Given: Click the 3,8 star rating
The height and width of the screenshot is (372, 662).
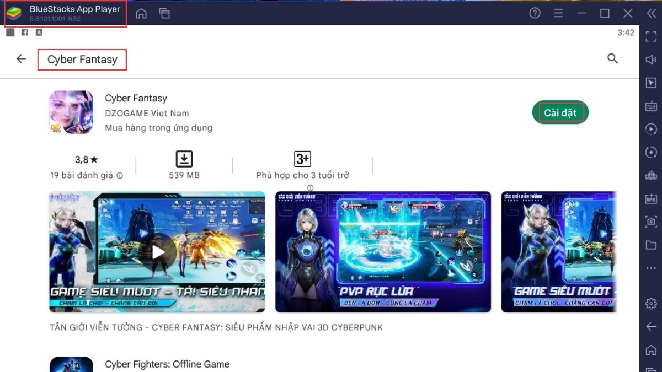Looking at the screenshot, I should click(x=87, y=160).
